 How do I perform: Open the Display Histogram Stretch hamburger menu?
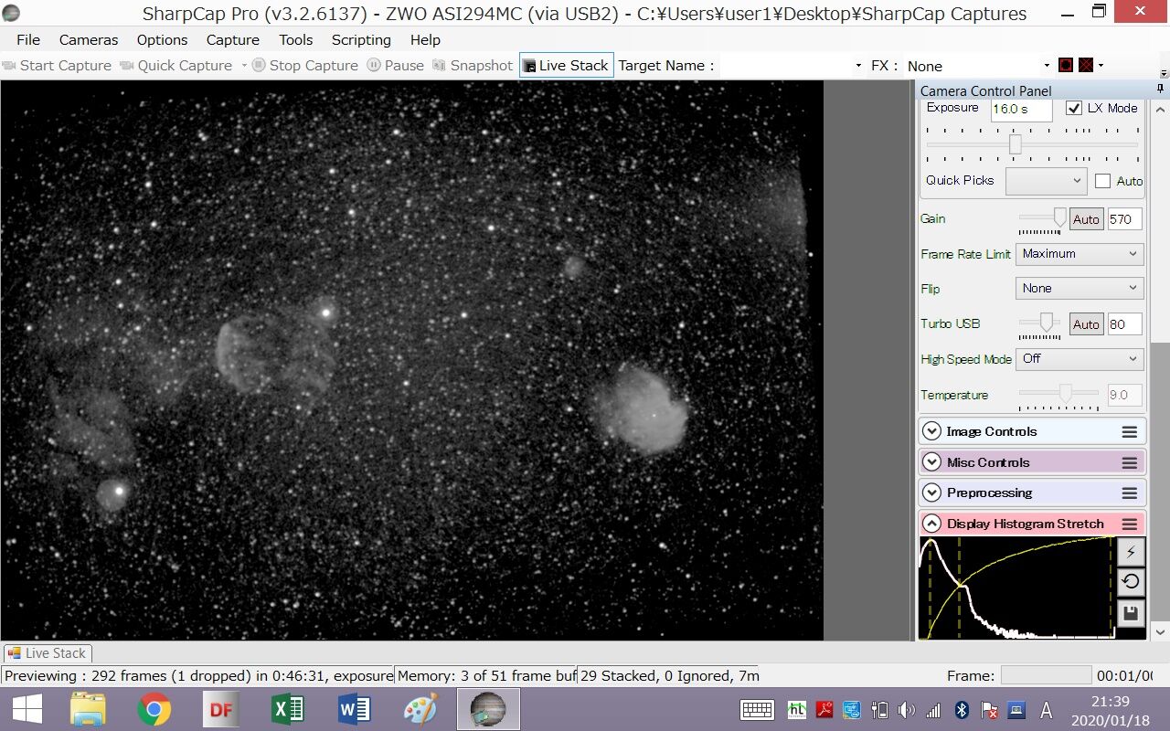click(x=1130, y=524)
